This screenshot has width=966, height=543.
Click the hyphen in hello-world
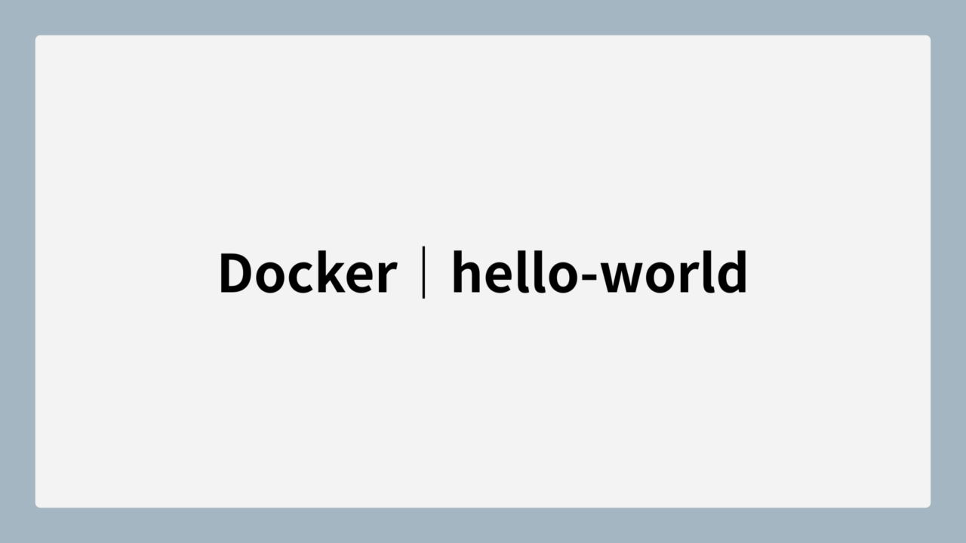click(589, 278)
